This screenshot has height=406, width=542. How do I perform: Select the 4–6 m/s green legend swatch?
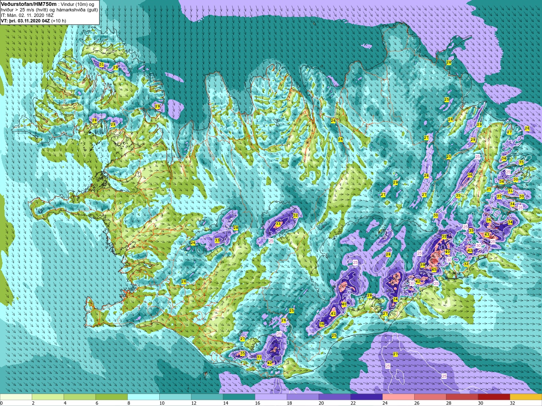(x=80, y=397)
